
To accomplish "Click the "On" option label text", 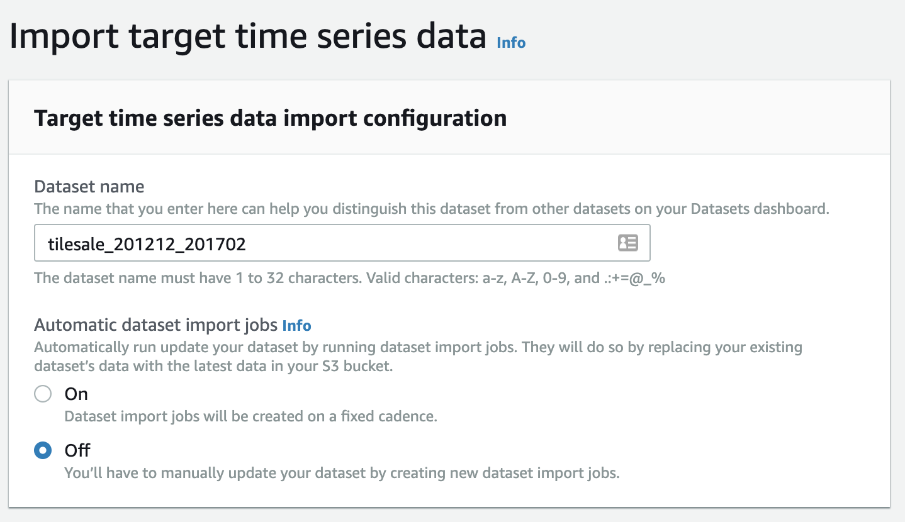I will click(x=76, y=394).
